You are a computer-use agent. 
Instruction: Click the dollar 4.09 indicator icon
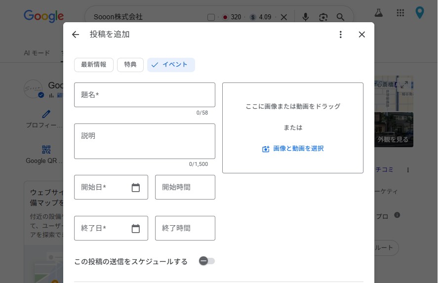click(x=253, y=17)
